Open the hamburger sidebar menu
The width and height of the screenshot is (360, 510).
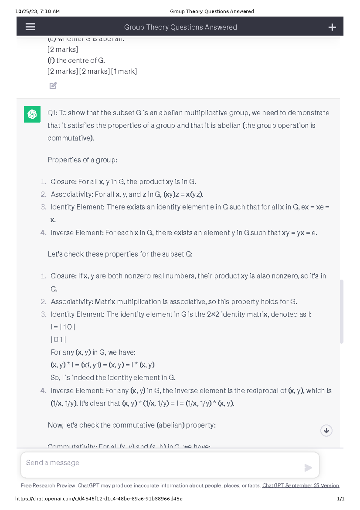[x=30, y=27]
